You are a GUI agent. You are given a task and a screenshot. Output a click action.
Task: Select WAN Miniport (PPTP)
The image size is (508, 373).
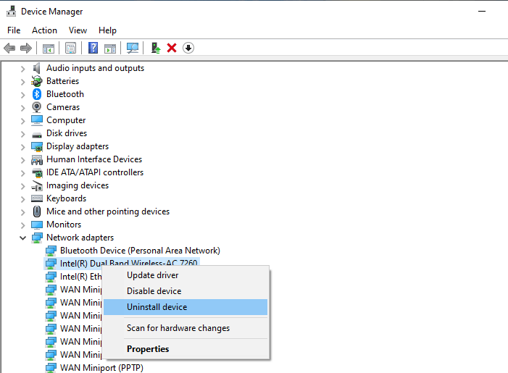[x=101, y=368]
